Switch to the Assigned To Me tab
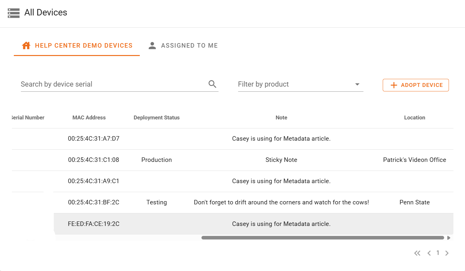The image size is (465, 271). pos(183,45)
